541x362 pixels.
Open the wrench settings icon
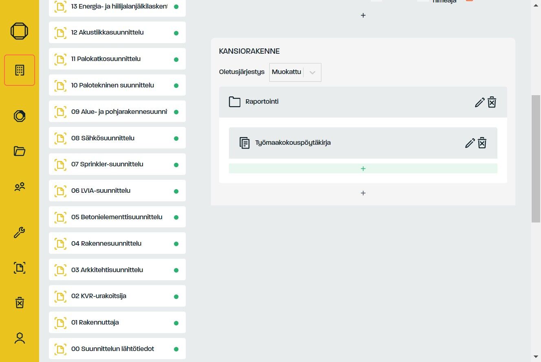pyautogui.click(x=20, y=232)
